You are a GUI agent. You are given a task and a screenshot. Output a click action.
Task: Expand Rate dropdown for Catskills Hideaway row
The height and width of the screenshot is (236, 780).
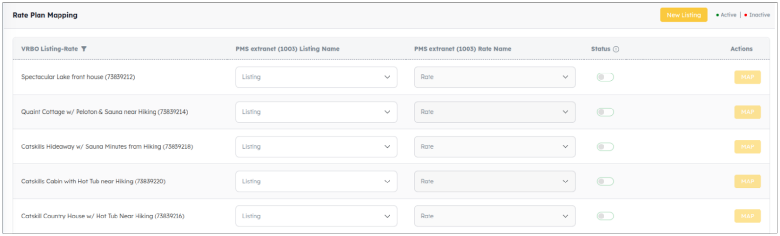[x=495, y=147]
